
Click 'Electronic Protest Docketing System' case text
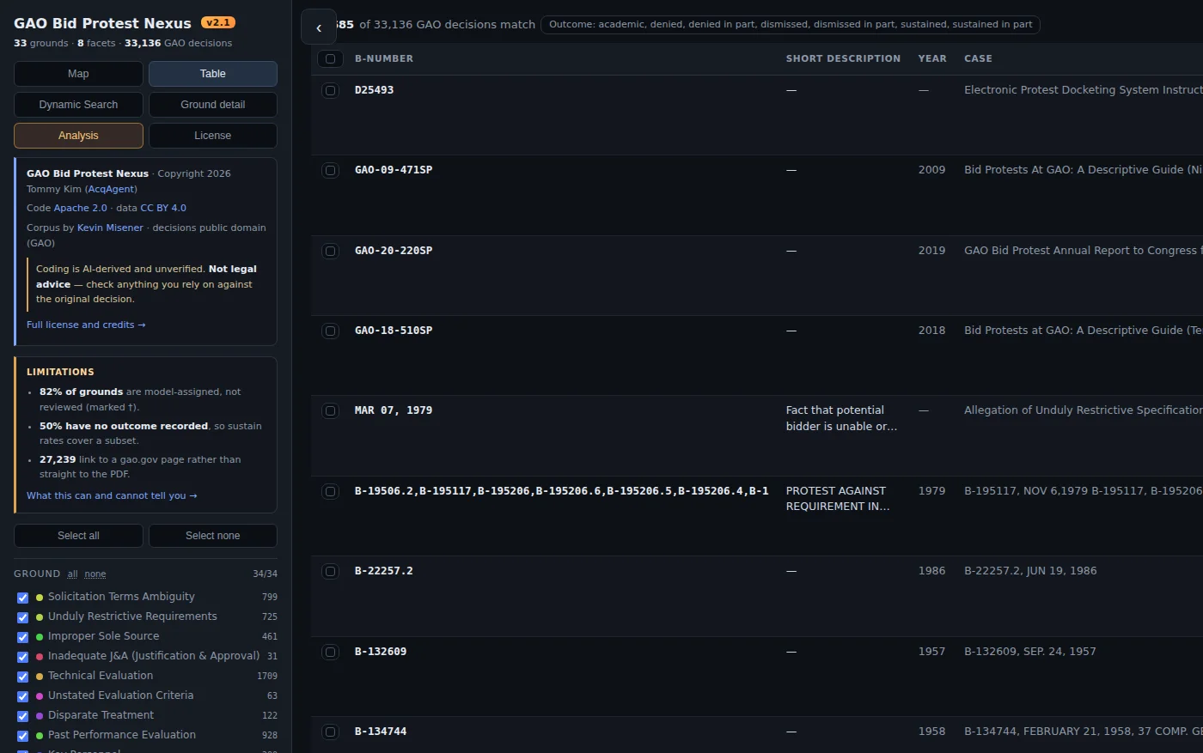point(1084,90)
